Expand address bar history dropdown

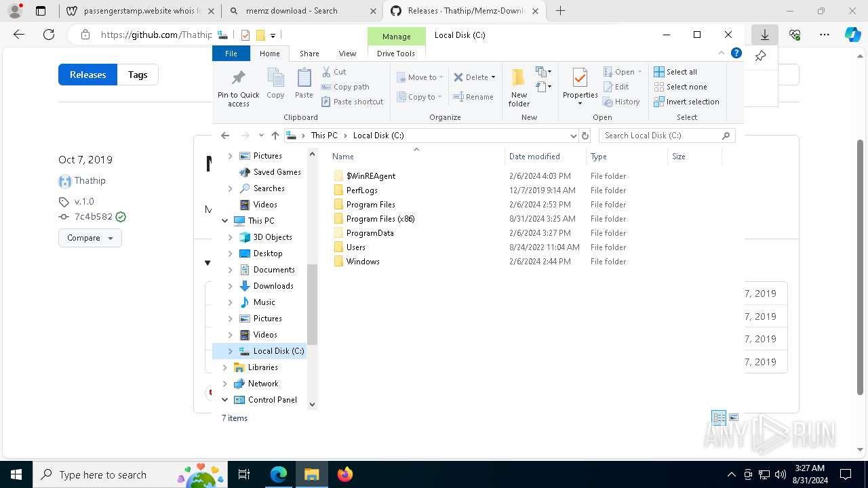click(x=573, y=136)
